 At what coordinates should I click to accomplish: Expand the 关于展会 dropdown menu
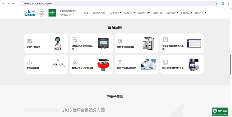(116, 13)
